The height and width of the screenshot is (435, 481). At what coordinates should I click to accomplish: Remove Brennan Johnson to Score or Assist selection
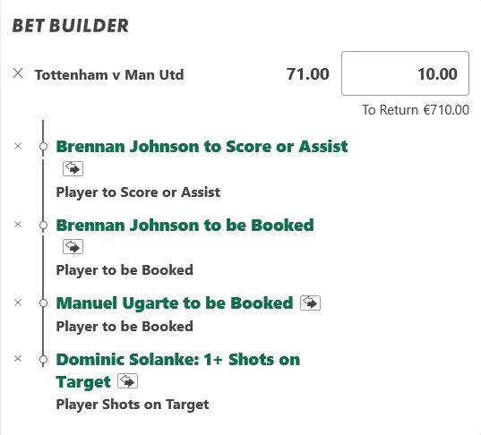pyautogui.click(x=18, y=146)
